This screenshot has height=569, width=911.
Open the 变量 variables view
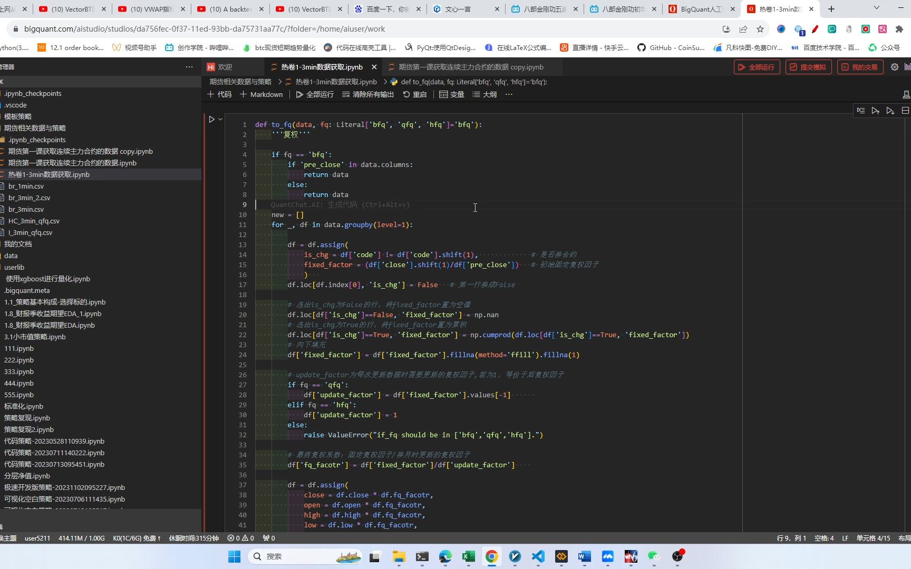pyautogui.click(x=452, y=94)
